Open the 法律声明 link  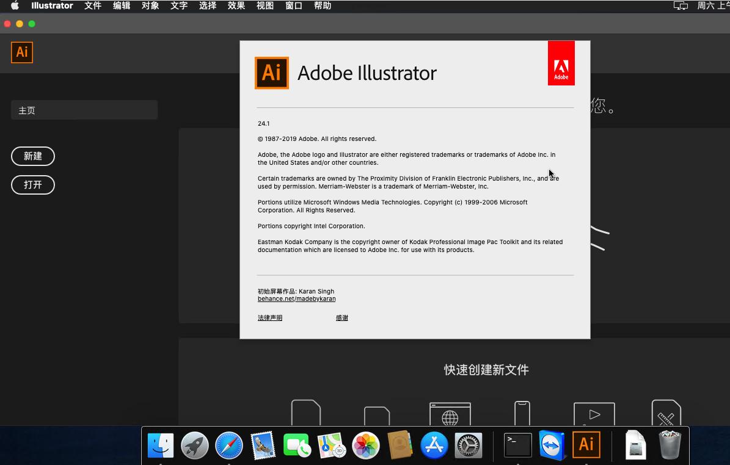coord(270,318)
